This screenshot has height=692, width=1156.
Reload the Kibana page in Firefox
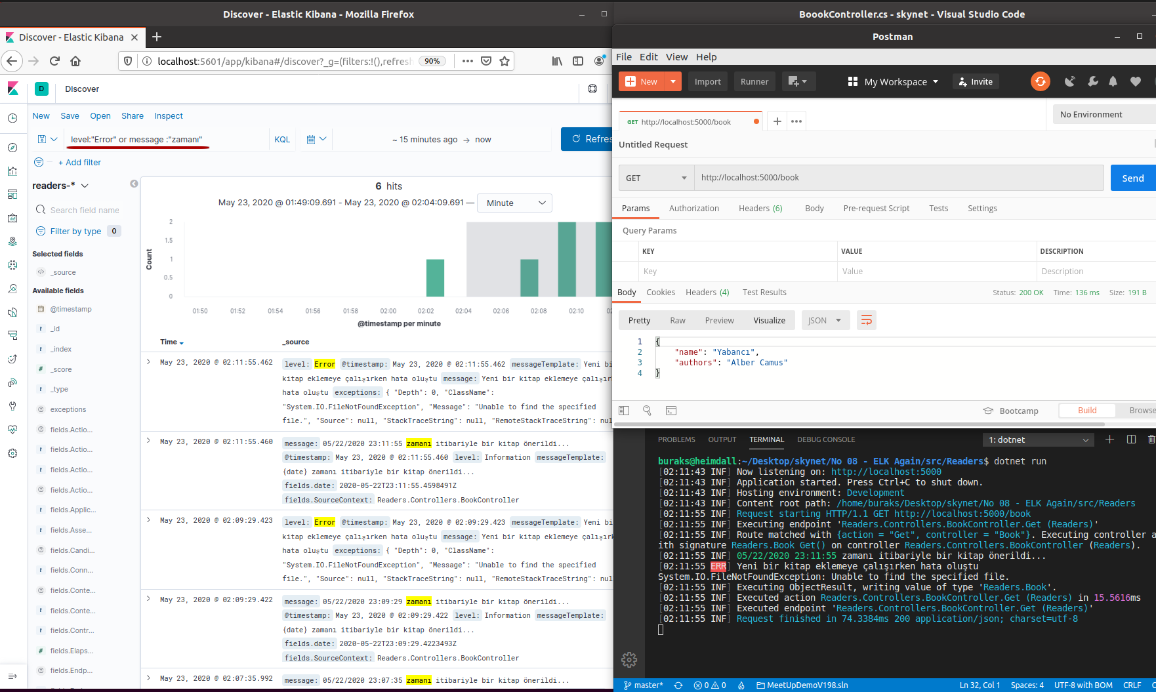(54, 61)
